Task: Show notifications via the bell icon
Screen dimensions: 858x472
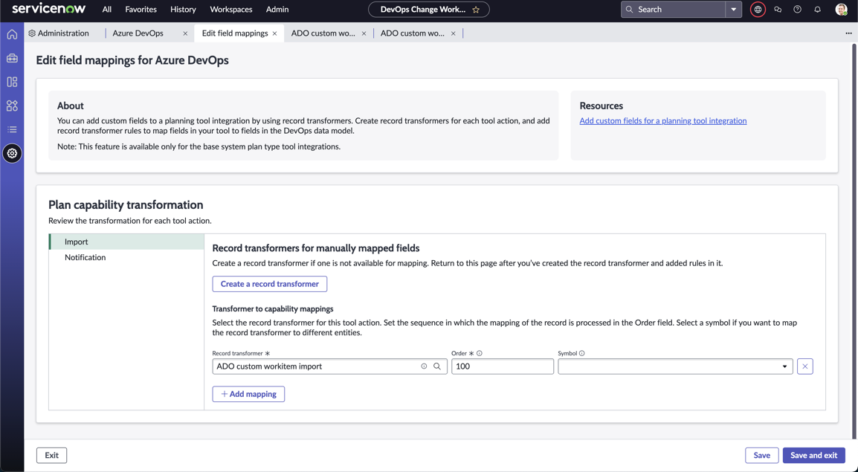Action: [818, 10]
